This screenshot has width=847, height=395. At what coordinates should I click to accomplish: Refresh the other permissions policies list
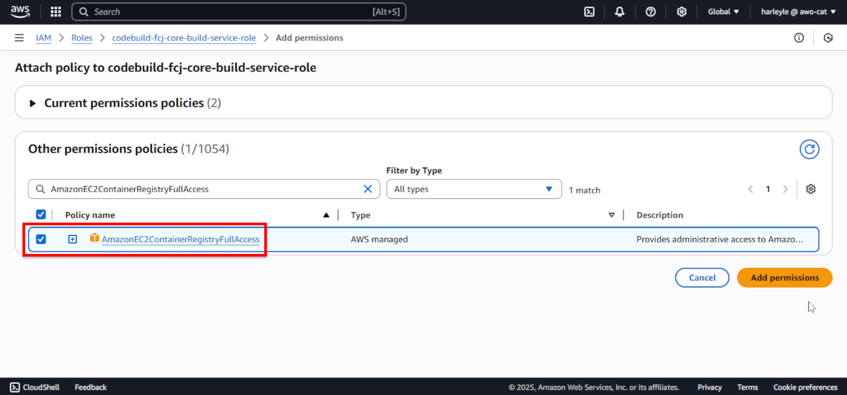click(810, 149)
